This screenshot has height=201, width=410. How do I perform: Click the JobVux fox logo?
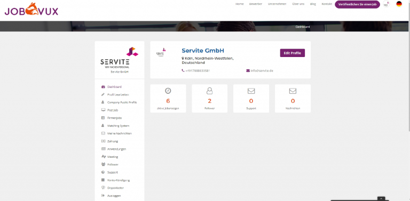[31, 9]
